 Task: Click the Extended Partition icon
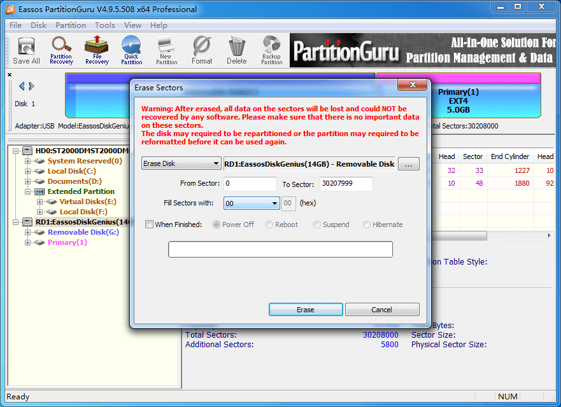(39, 192)
